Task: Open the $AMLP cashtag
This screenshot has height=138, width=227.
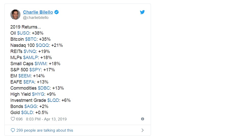Action: point(31,58)
